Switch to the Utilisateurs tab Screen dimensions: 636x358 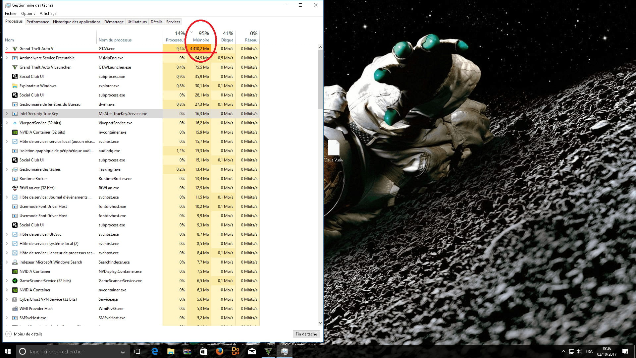click(x=137, y=22)
